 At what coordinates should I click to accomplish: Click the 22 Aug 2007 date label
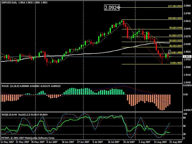tap(176, 142)
